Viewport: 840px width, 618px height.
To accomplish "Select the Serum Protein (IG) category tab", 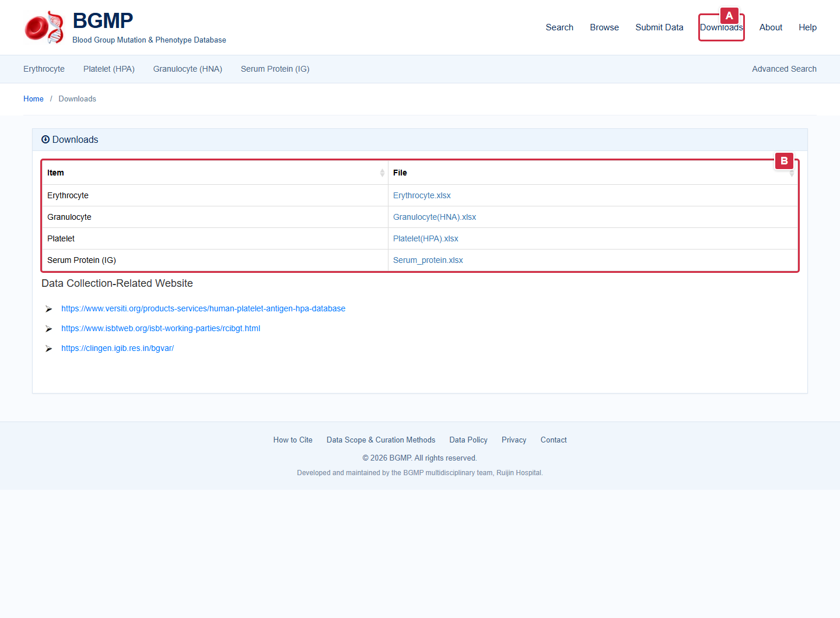I will pyautogui.click(x=275, y=69).
